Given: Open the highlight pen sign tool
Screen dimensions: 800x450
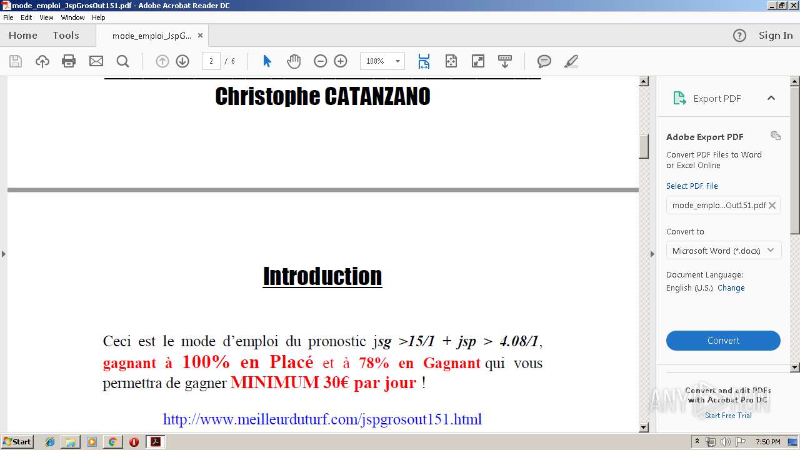Looking at the screenshot, I should click(571, 61).
